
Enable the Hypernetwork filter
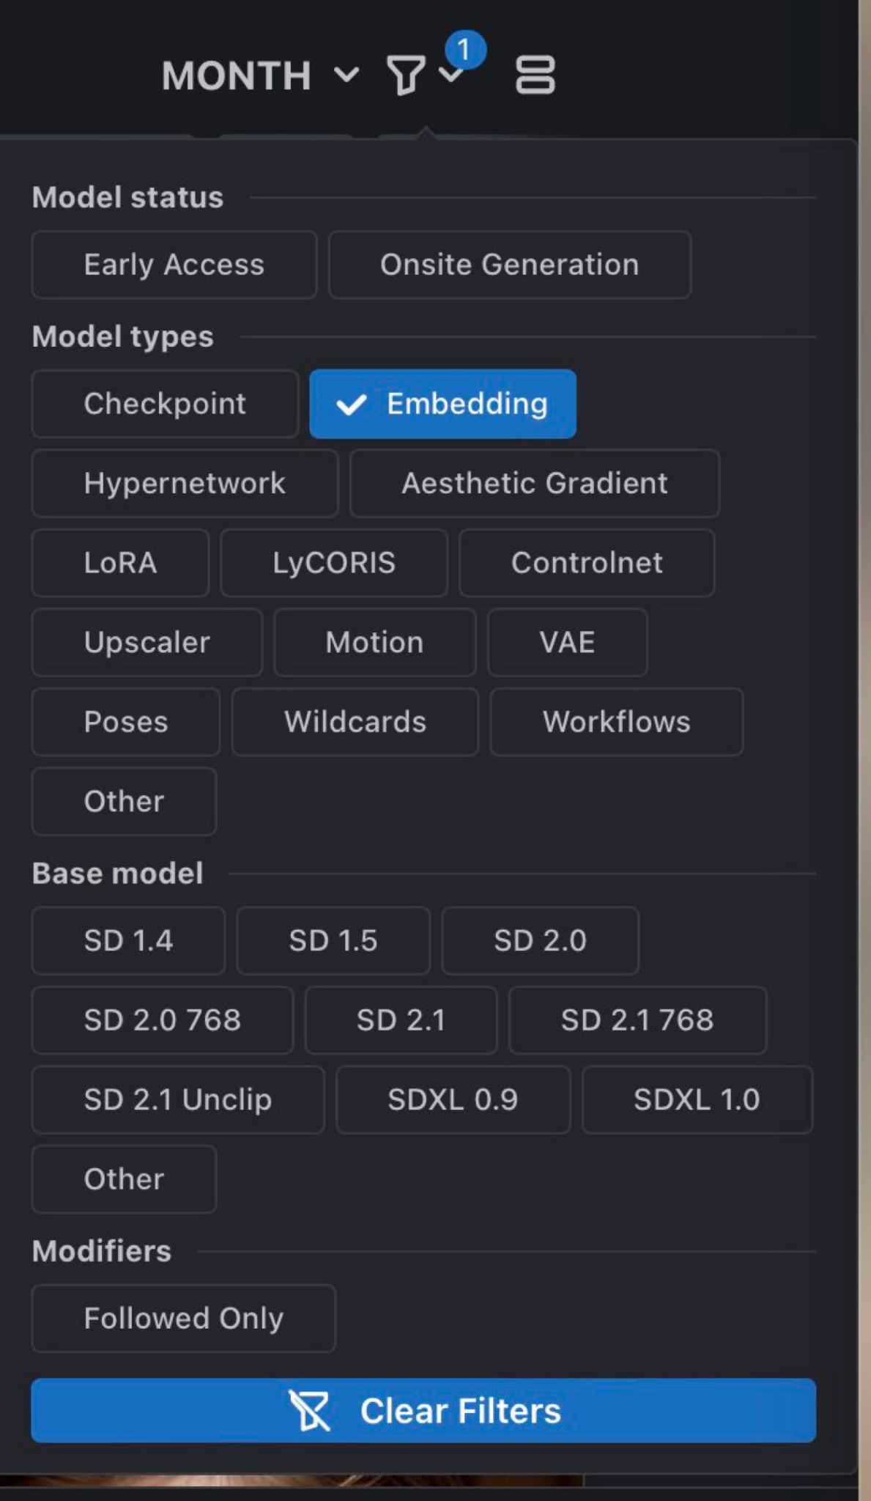tap(184, 483)
